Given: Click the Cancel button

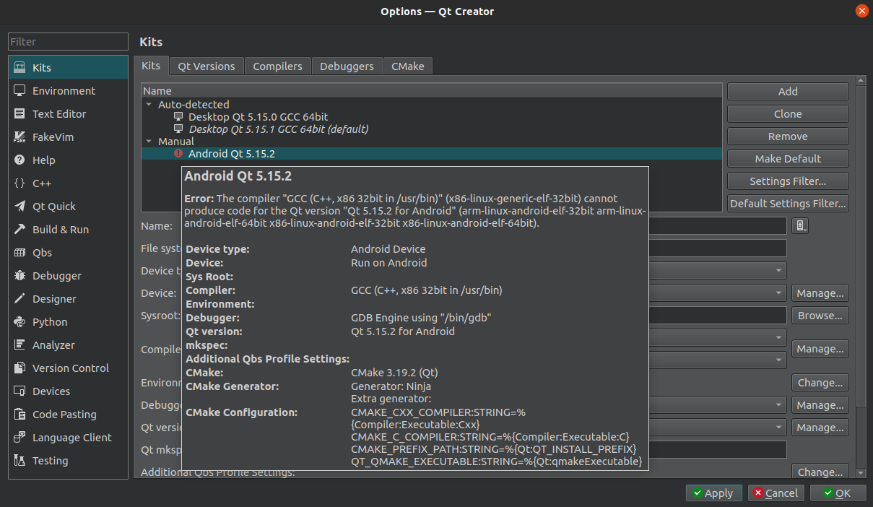Looking at the screenshot, I should click(776, 493).
